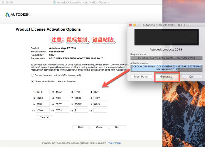This screenshot has height=147, width=205.
Task: Click activation code field 2 containing 4XLD
Action: point(62,92)
